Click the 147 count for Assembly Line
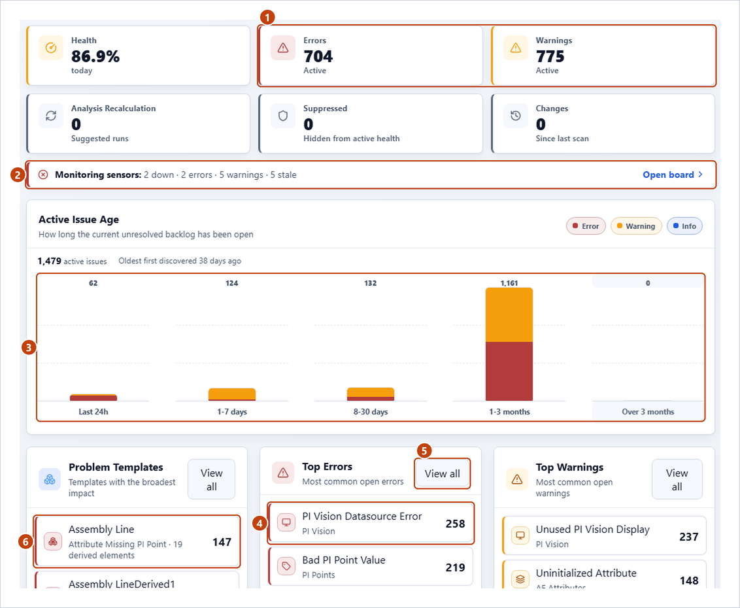740x608 pixels. tap(222, 542)
